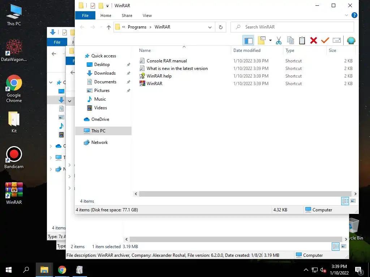
Task: Open Music in navigation pane
Action: [x=100, y=99]
